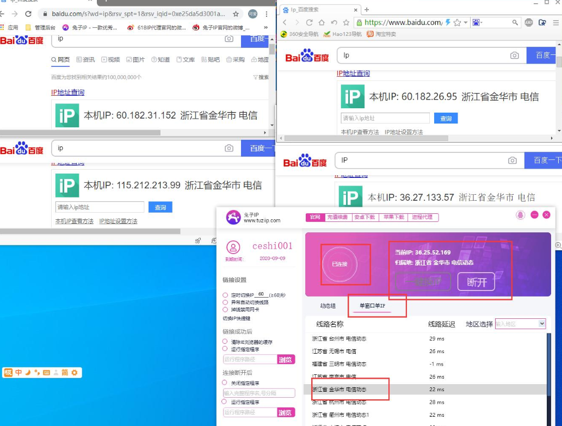Toggle 简 simplified/traditional on the IME toolbar
This screenshot has height=426, width=562.
click(x=65, y=373)
